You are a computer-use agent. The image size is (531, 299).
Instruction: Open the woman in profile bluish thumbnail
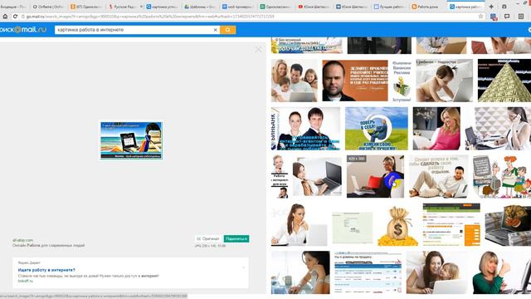tap(300, 272)
